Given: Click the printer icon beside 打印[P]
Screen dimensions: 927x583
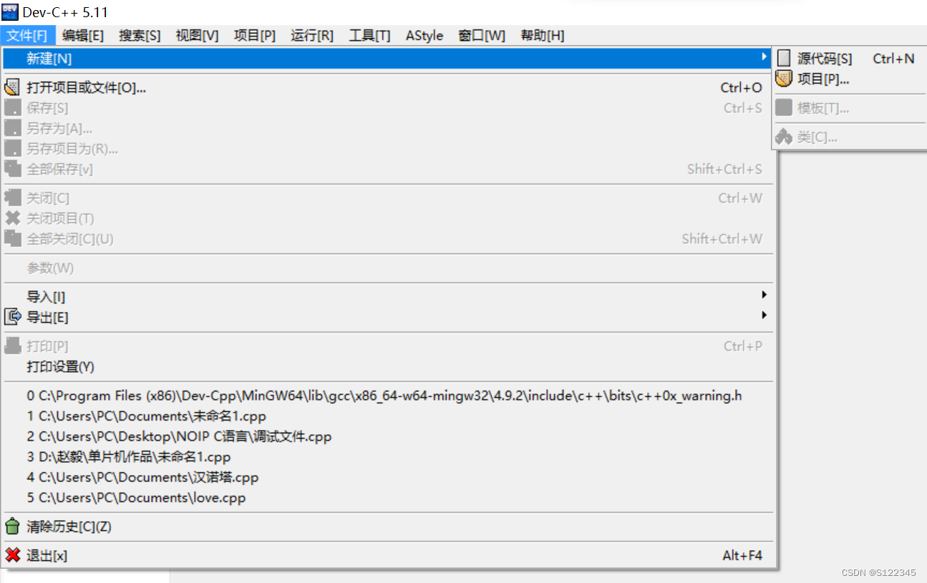Looking at the screenshot, I should pyautogui.click(x=12, y=346).
